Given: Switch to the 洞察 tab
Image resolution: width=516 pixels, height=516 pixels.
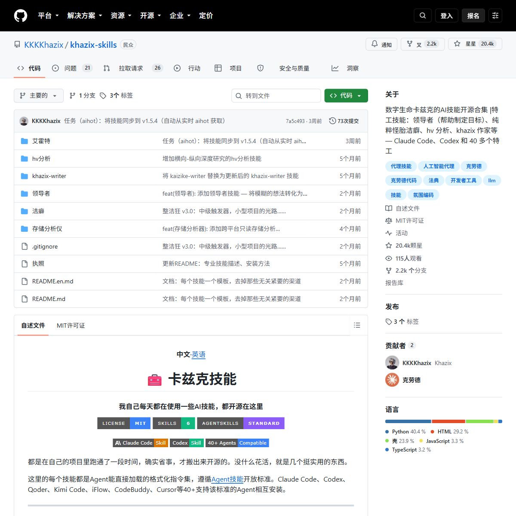Looking at the screenshot, I should [345, 68].
